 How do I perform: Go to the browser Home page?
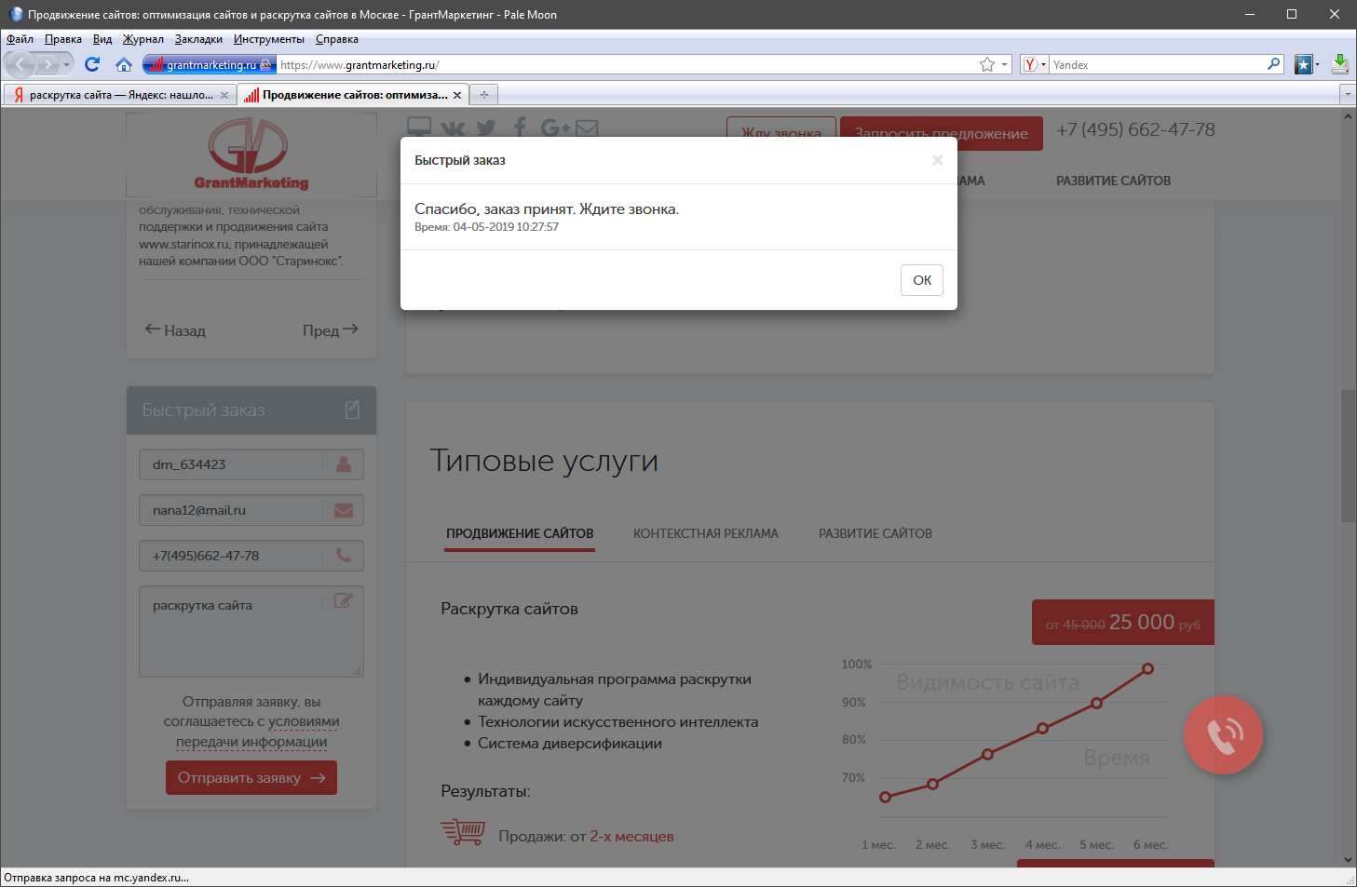point(124,64)
